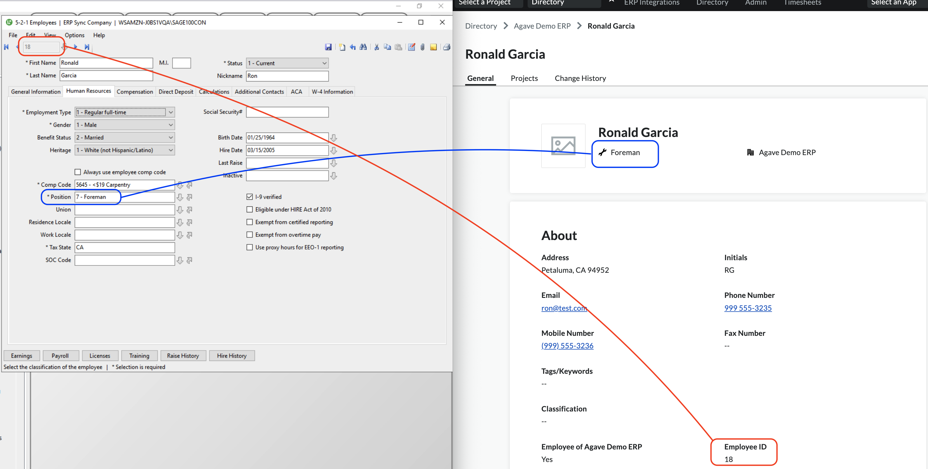Open Last Raise date picker arrow

(x=334, y=163)
